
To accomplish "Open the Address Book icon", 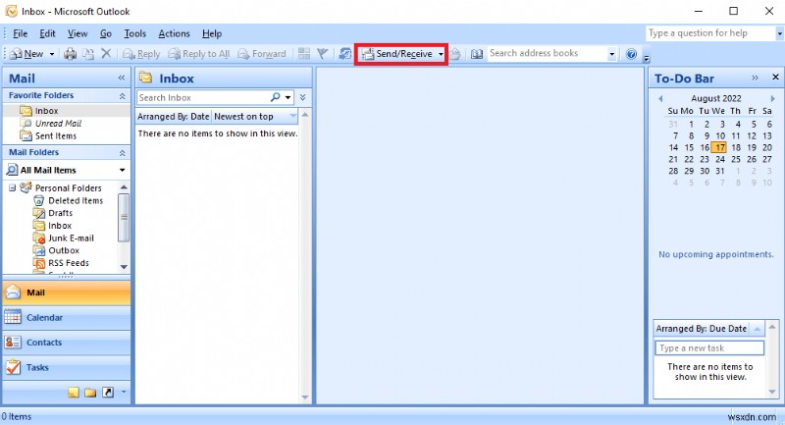I will pos(477,54).
